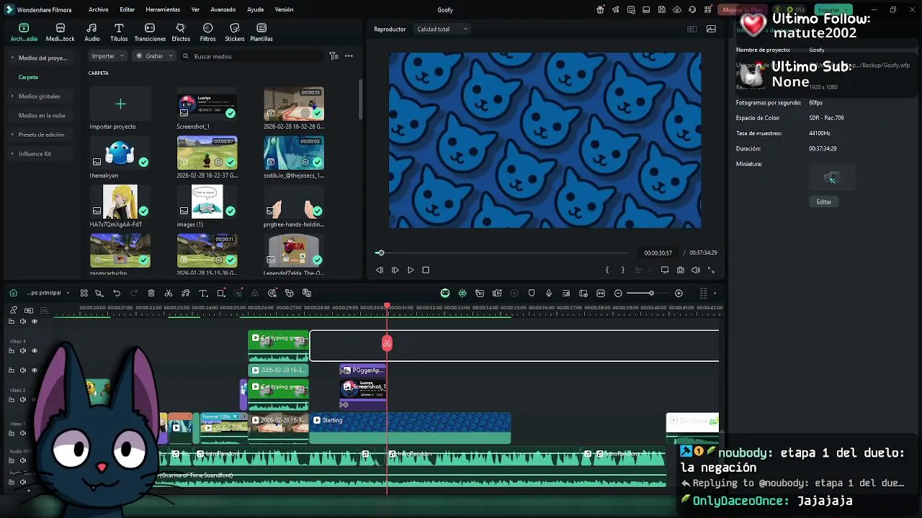This screenshot has height=518, width=922.
Task: Open the Calidad total quality dropdown
Action: click(x=442, y=29)
